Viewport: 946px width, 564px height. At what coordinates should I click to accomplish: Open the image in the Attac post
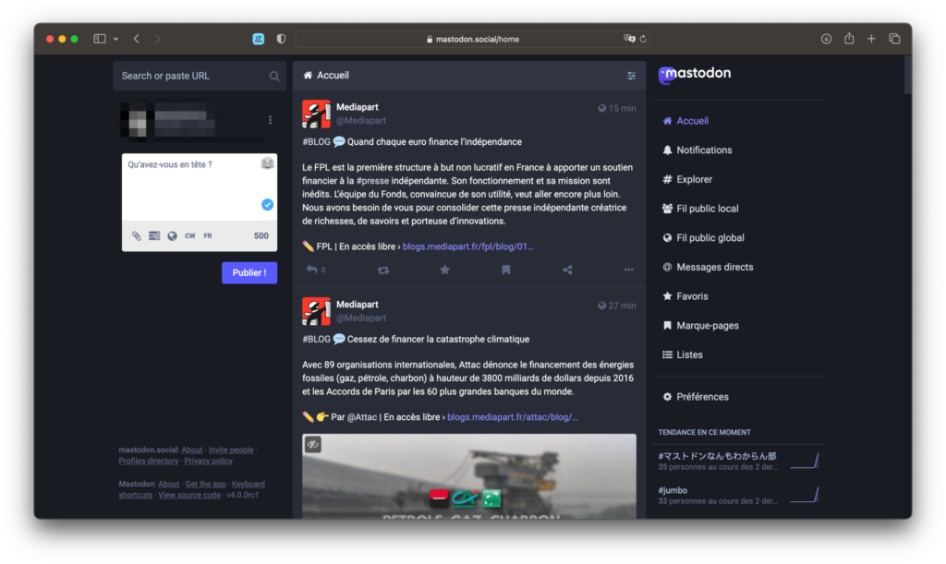pos(468,476)
